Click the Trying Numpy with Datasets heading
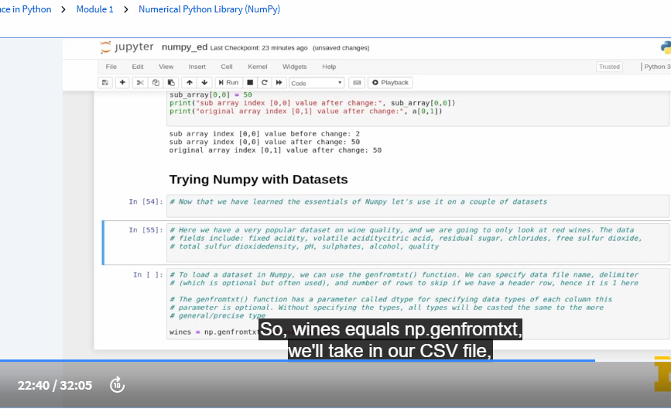The width and height of the screenshot is (671, 409). click(x=258, y=180)
